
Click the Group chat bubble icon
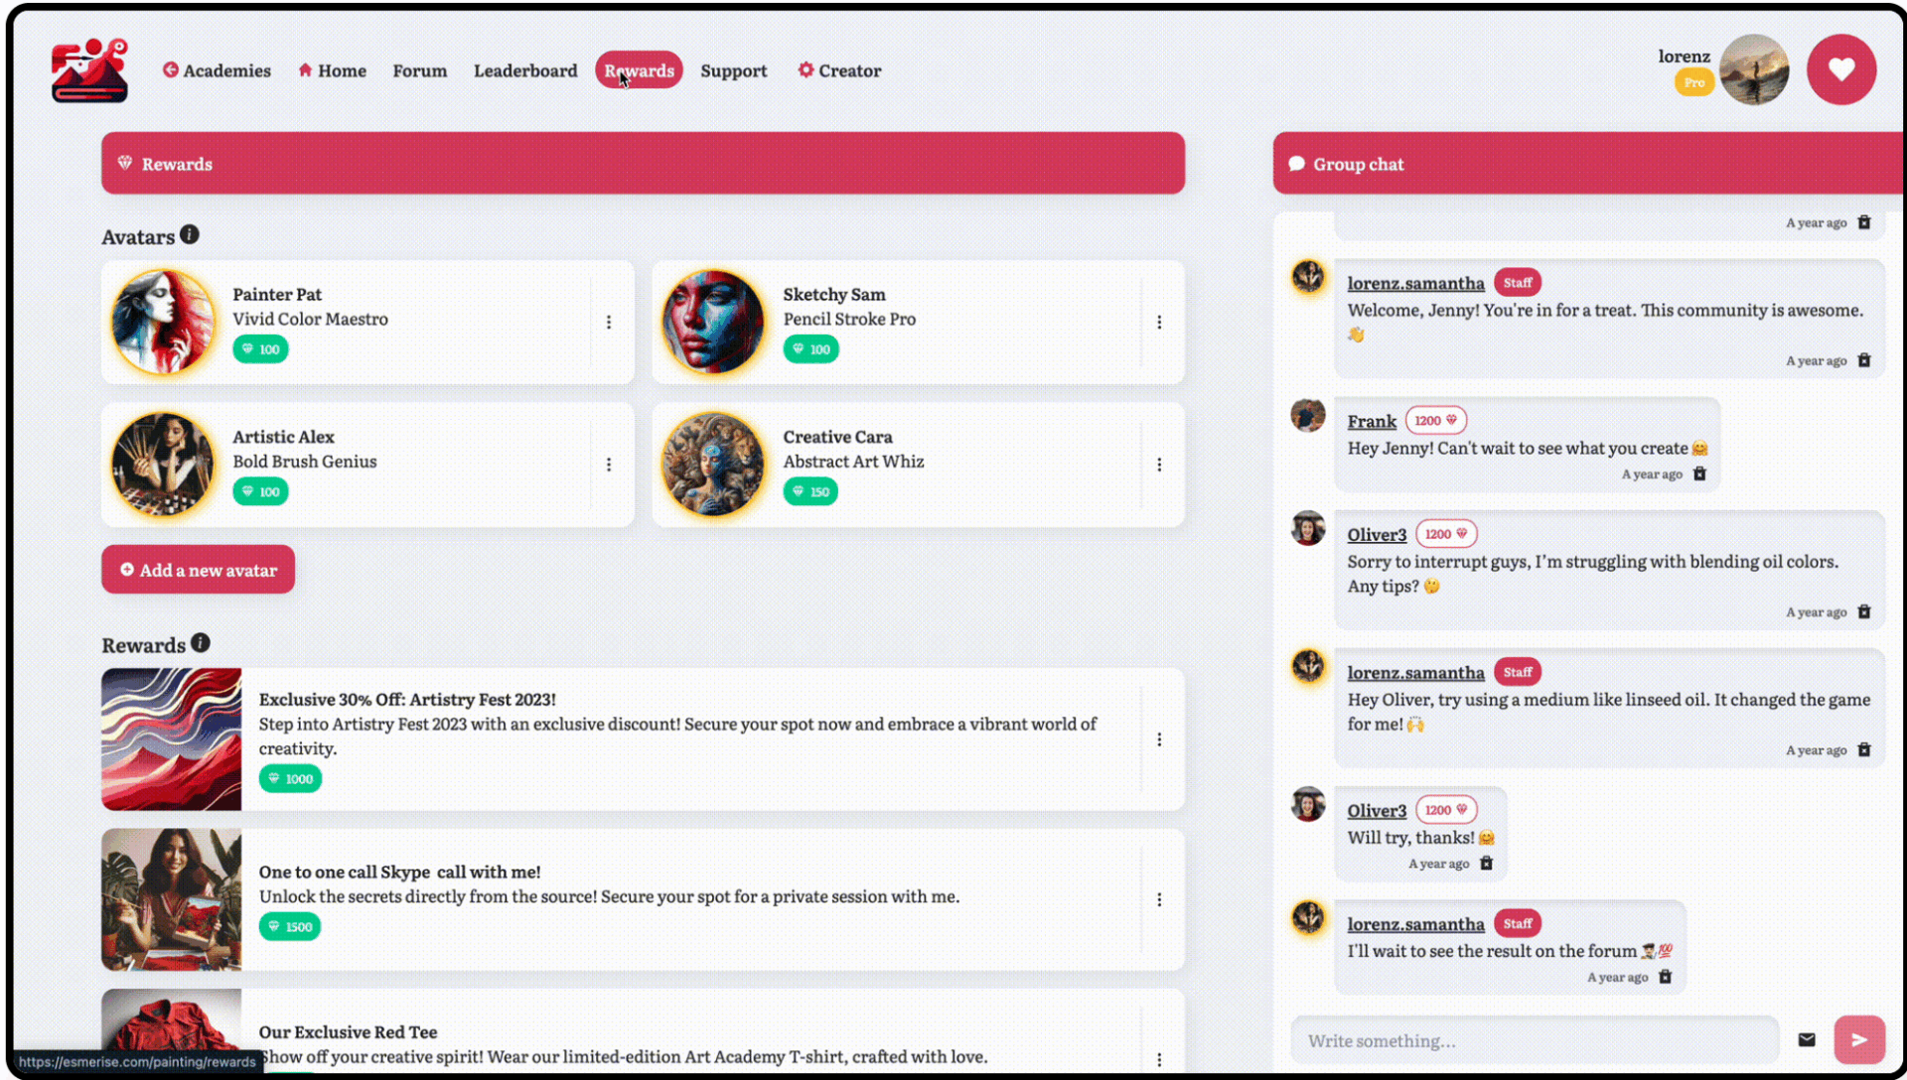[1296, 164]
